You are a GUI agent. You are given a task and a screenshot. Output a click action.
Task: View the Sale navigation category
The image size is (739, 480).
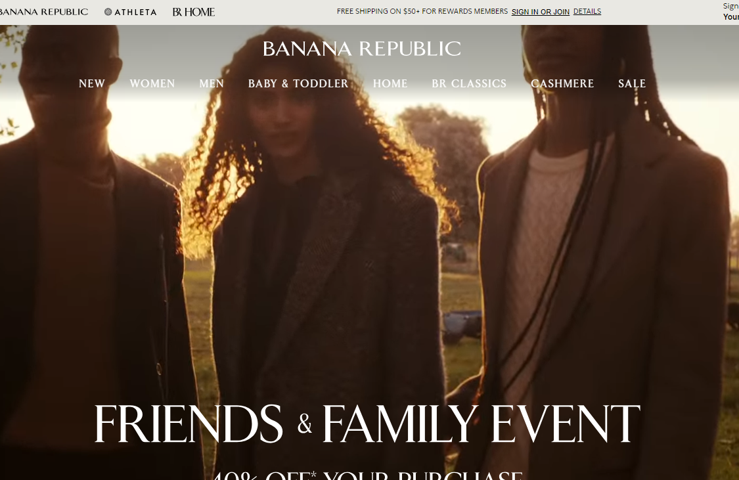tap(632, 83)
